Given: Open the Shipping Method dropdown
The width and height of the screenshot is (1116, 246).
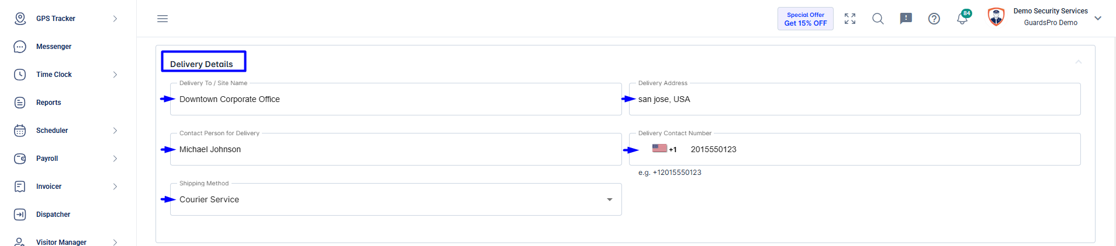Looking at the screenshot, I should (396, 199).
